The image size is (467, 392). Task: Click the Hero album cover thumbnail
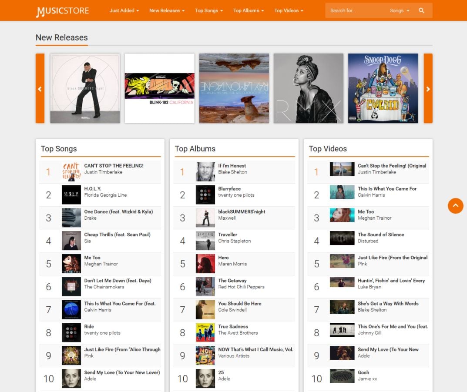[205, 263]
